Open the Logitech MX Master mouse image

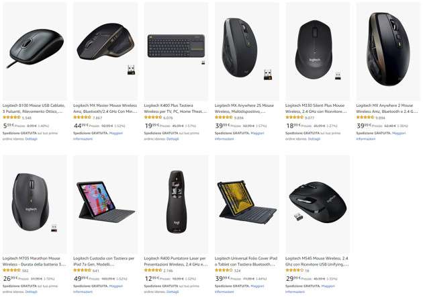105,51
